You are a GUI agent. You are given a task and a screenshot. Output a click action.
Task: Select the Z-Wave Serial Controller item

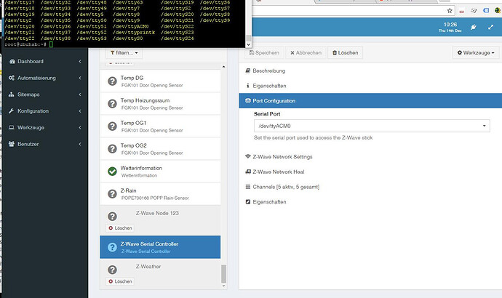click(x=160, y=247)
